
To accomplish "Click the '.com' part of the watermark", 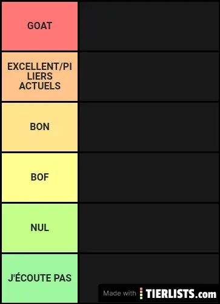I will pos(206,294).
